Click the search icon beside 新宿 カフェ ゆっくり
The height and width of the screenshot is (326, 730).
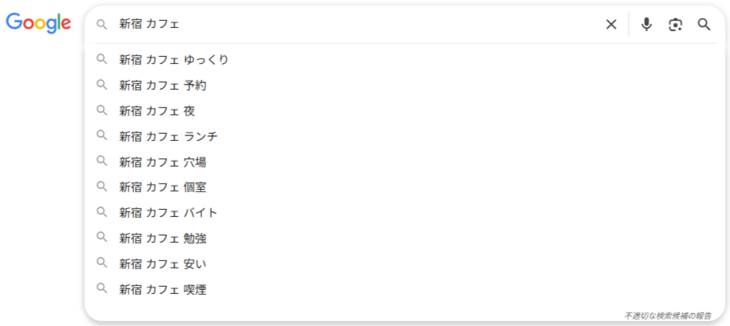[102, 59]
